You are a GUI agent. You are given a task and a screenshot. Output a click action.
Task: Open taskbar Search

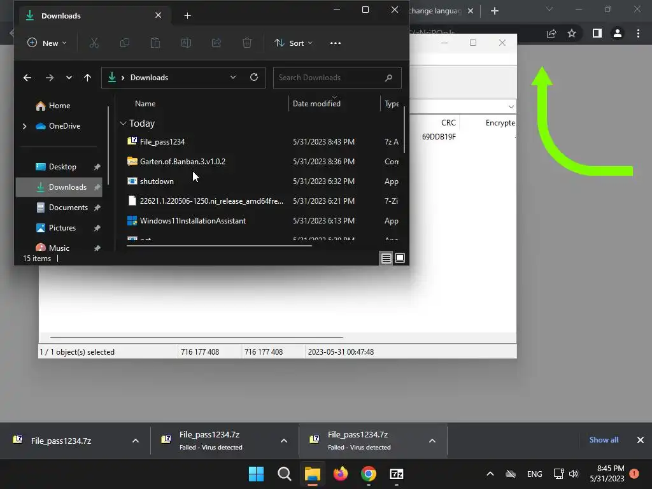285,474
